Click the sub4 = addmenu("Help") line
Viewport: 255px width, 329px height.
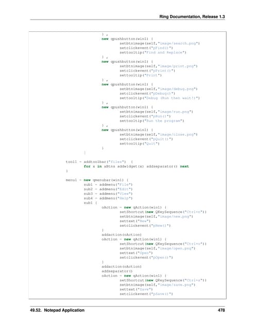(x=108, y=198)
